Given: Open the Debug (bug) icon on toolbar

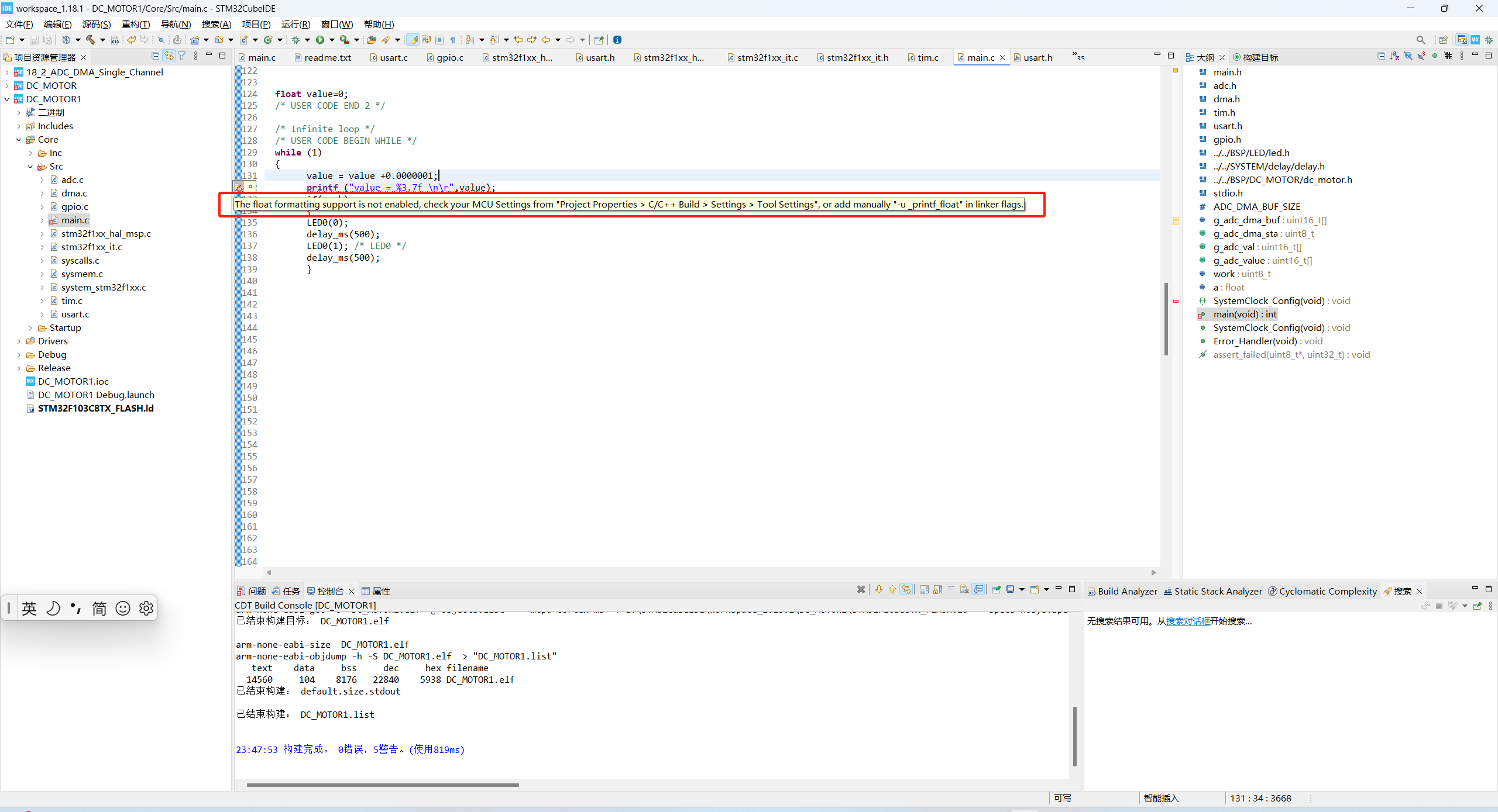Looking at the screenshot, I should pyautogui.click(x=297, y=40).
